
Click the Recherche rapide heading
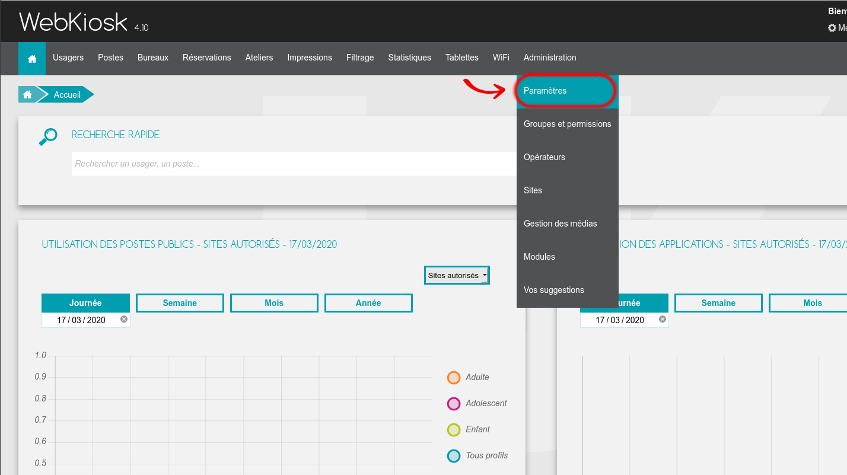tap(116, 135)
